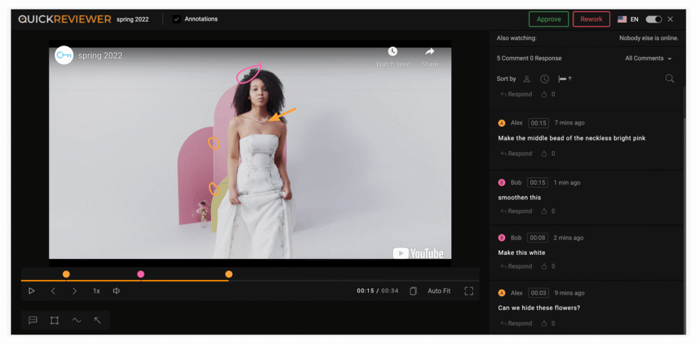Screen dimensions: 697x344
Task: Click the Approve button
Action: coord(549,19)
